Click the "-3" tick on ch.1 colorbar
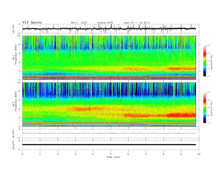 coord(209,46)
